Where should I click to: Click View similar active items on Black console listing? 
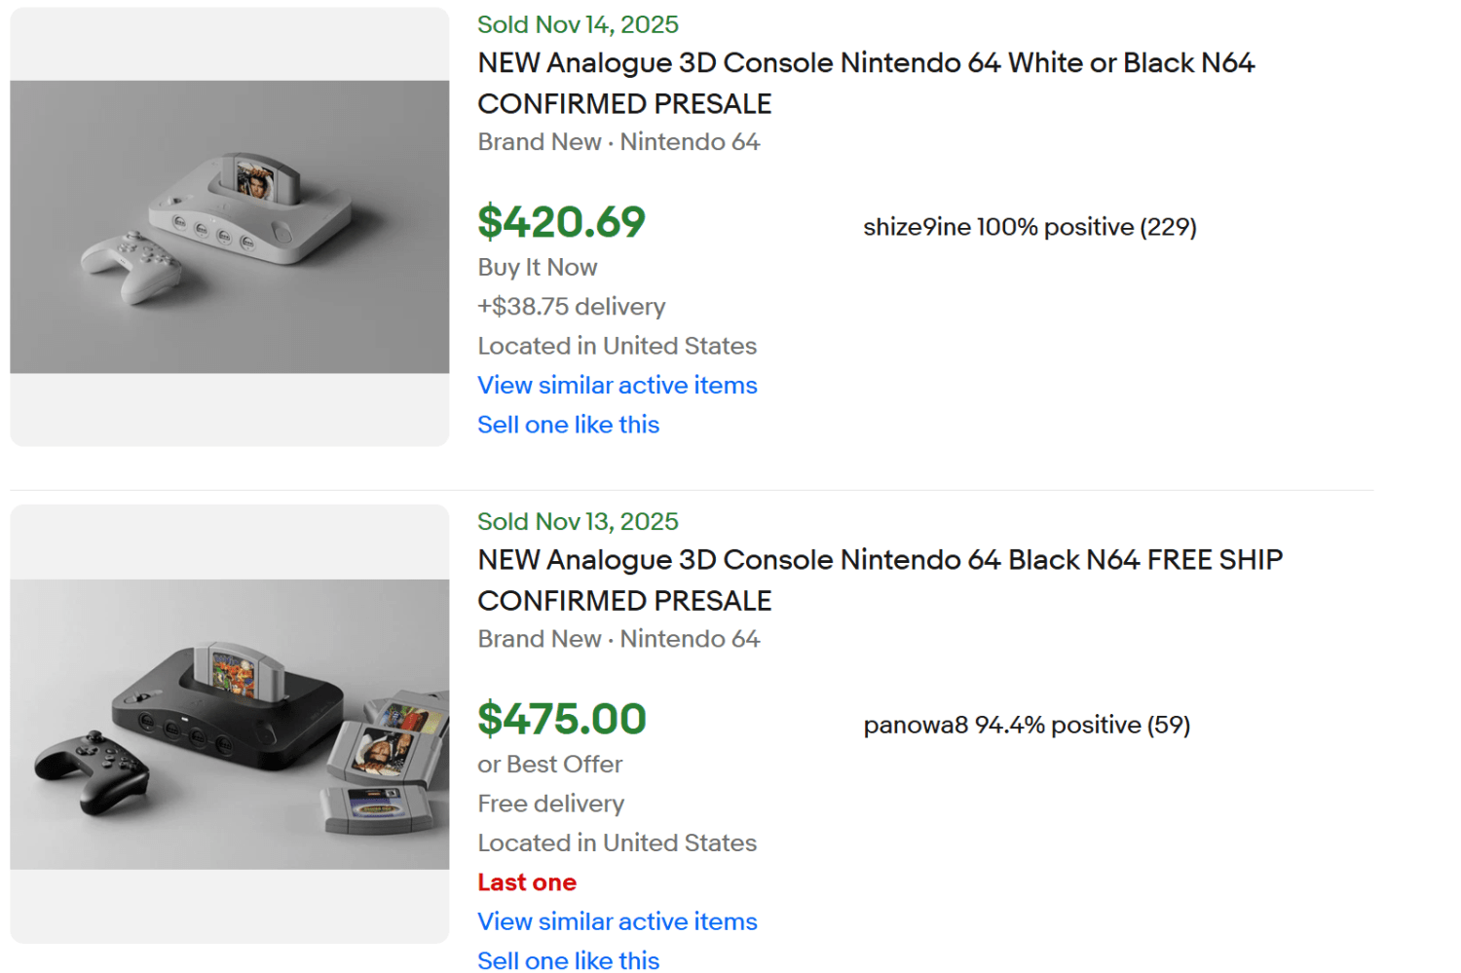point(617,921)
